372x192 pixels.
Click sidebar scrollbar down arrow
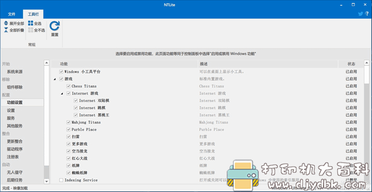pyautogui.click(x=47, y=181)
